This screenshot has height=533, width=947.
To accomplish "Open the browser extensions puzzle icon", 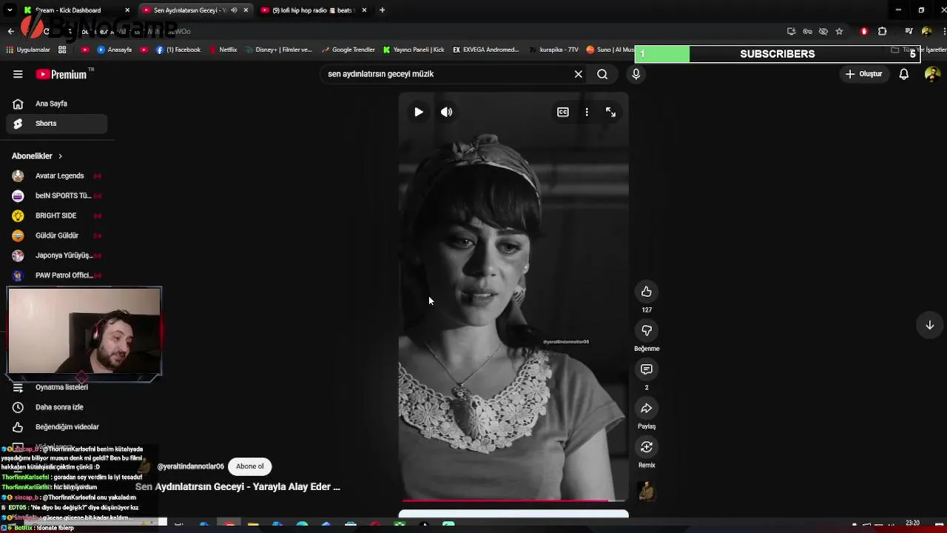I will pyautogui.click(x=882, y=31).
